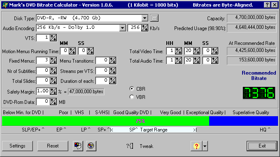280x157 pixels.
Task: Click the 47,000,000 bytes safety margin value
Action: click(86, 91)
